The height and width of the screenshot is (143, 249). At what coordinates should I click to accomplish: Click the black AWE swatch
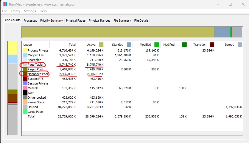point(25,93)
